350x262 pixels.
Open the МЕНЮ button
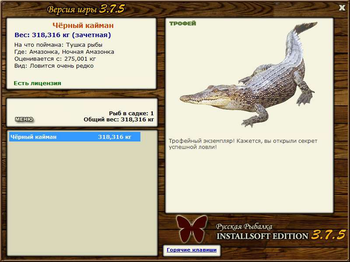(24, 119)
